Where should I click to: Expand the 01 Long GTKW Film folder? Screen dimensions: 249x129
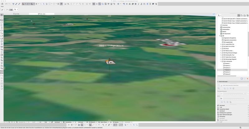tap(221, 44)
